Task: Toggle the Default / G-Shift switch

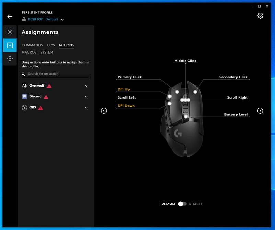Action: click(182, 204)
